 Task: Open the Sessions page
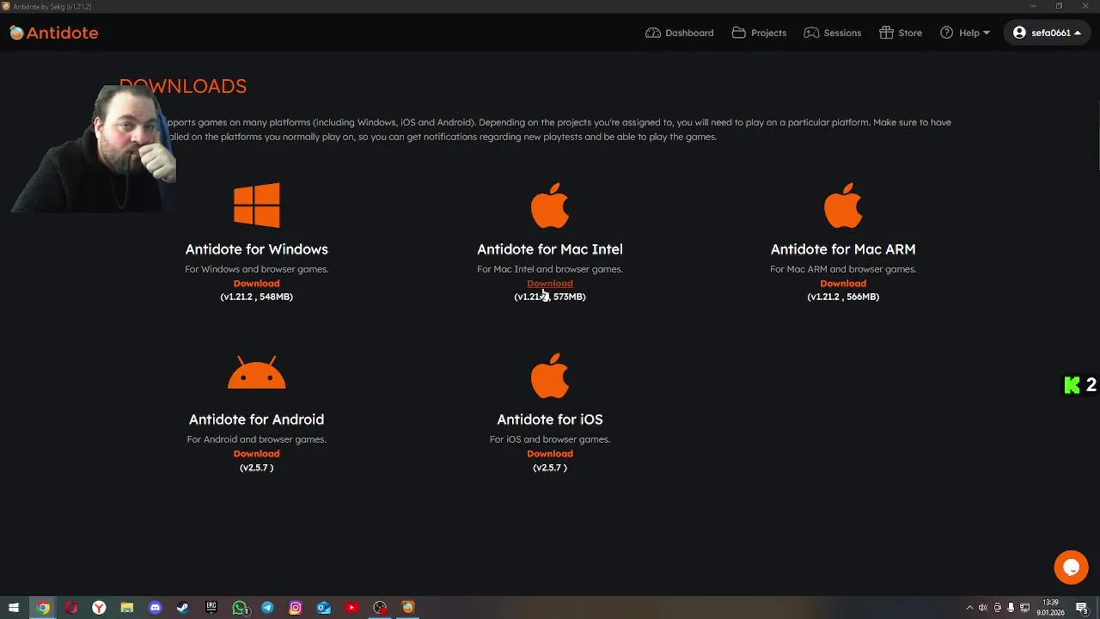[832, 33]
